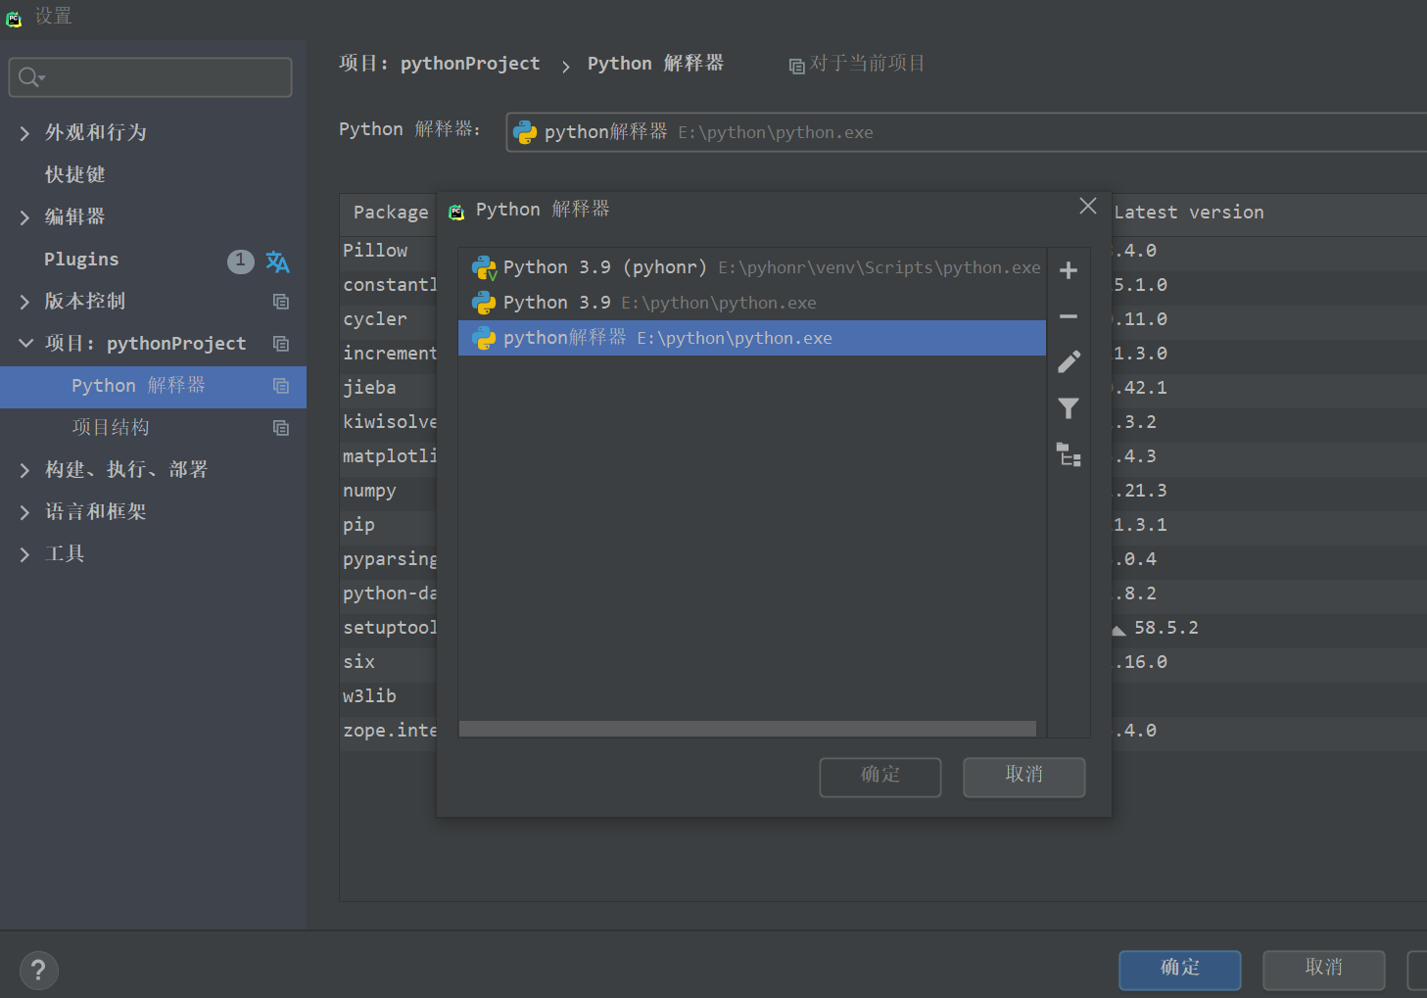Click the 项目结构 row scope icon
The image size is (1427, 998).
tap(281, 428)
